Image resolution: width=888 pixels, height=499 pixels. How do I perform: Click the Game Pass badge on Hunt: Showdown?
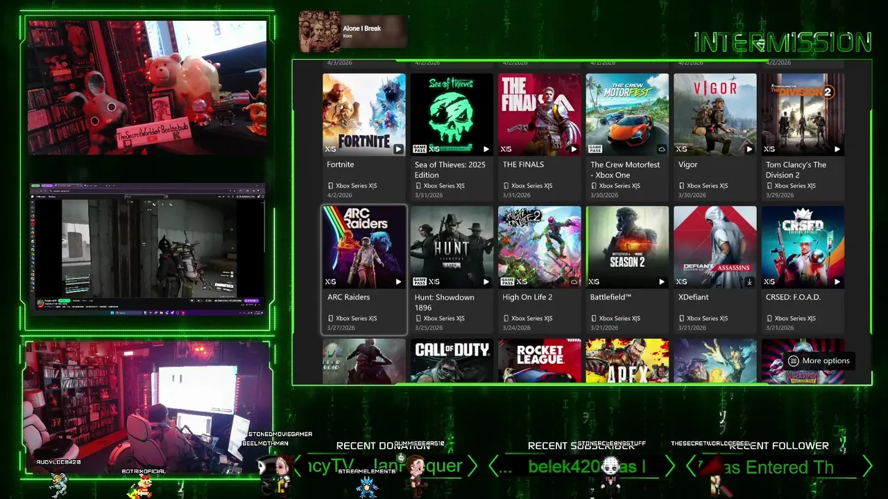tap(420, 281)
